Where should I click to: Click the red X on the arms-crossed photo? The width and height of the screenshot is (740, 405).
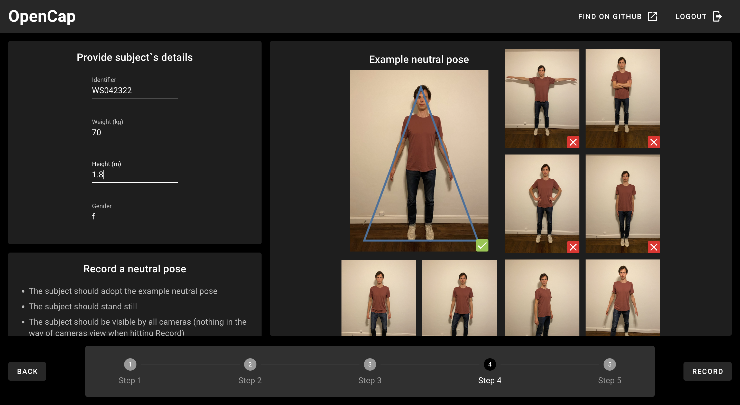654,142
